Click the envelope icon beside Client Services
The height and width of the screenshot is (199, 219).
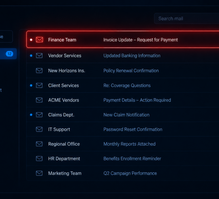click(39, 85)
